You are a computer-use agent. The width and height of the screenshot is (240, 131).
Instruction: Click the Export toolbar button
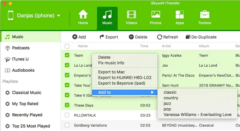[x=109, y=37]
